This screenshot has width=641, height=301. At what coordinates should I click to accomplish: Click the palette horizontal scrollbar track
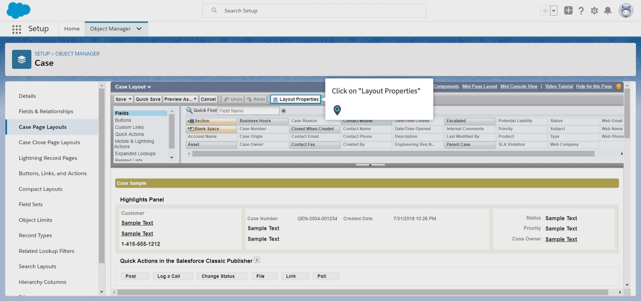point(393,154)
